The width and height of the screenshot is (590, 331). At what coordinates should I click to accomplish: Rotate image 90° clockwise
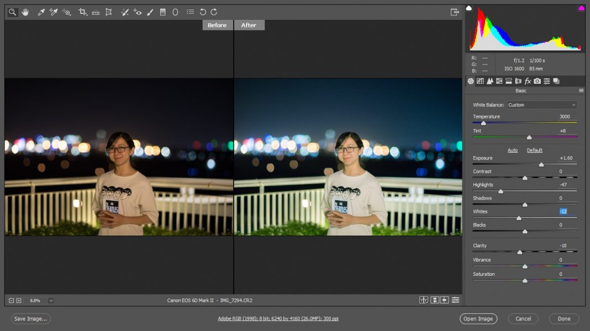[214, 12]
